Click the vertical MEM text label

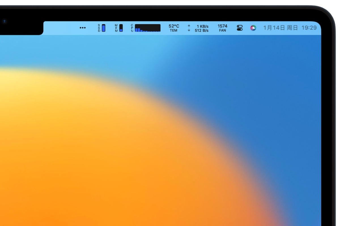coord(116,28)
